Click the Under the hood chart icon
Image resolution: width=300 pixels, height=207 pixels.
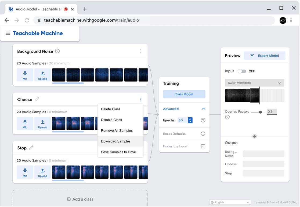203,146
